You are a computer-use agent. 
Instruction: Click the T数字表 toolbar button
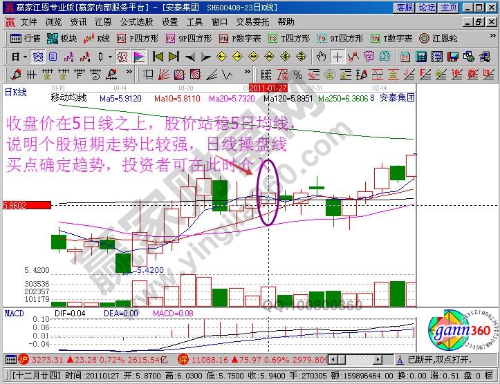pyautogui.click(x=392, y=38)
